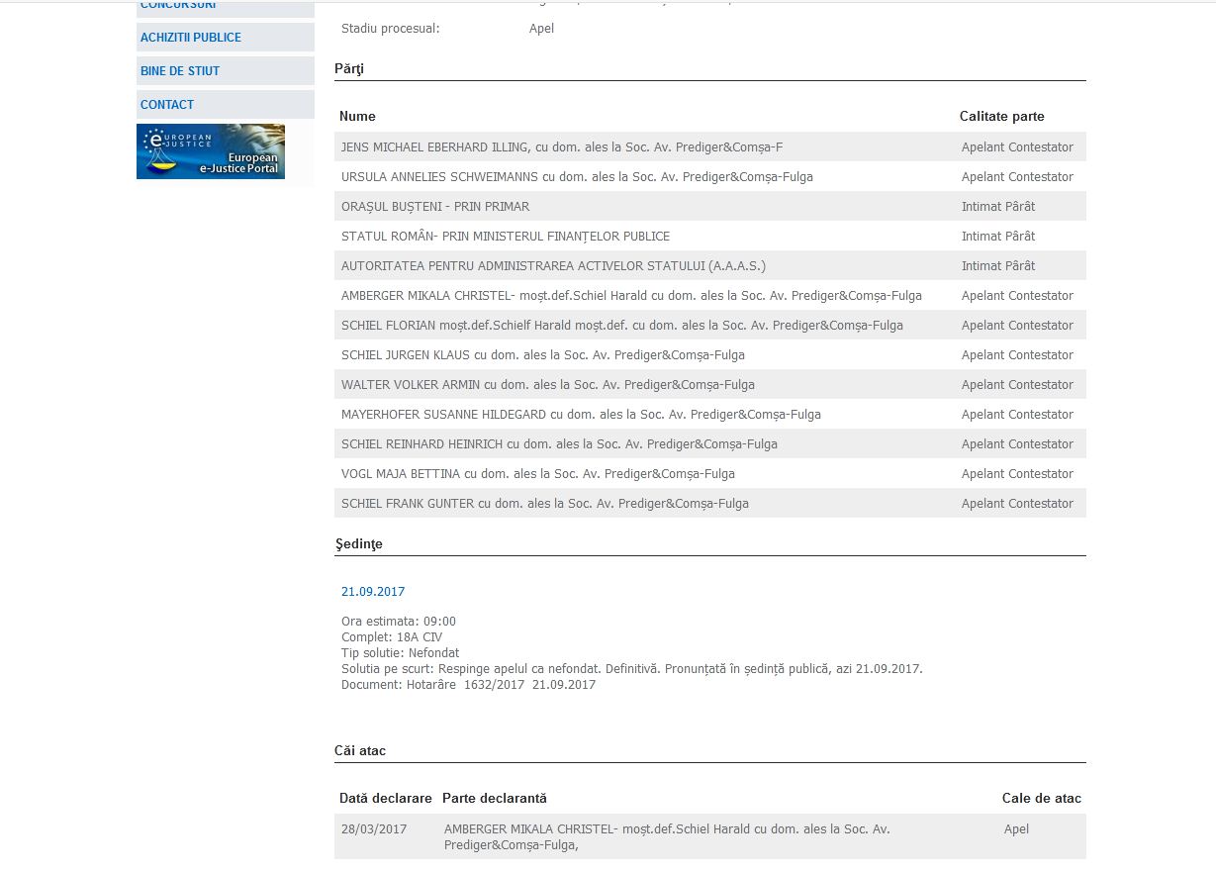
Task: Select the A.A.A.S. authority row
Action: point(553,266)
